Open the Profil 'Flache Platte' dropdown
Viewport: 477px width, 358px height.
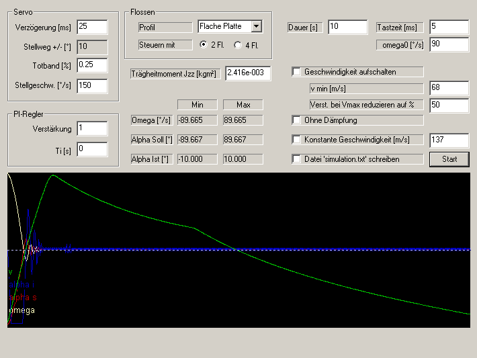point(256,26)
